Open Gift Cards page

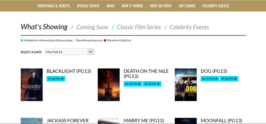(x=187, y=6)
